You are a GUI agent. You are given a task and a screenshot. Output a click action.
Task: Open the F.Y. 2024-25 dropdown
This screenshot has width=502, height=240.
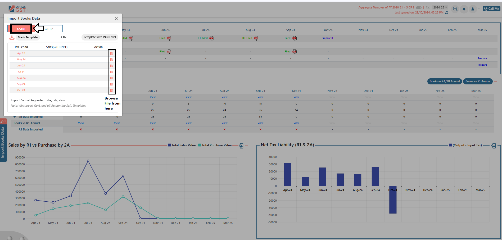click(440, 7)
